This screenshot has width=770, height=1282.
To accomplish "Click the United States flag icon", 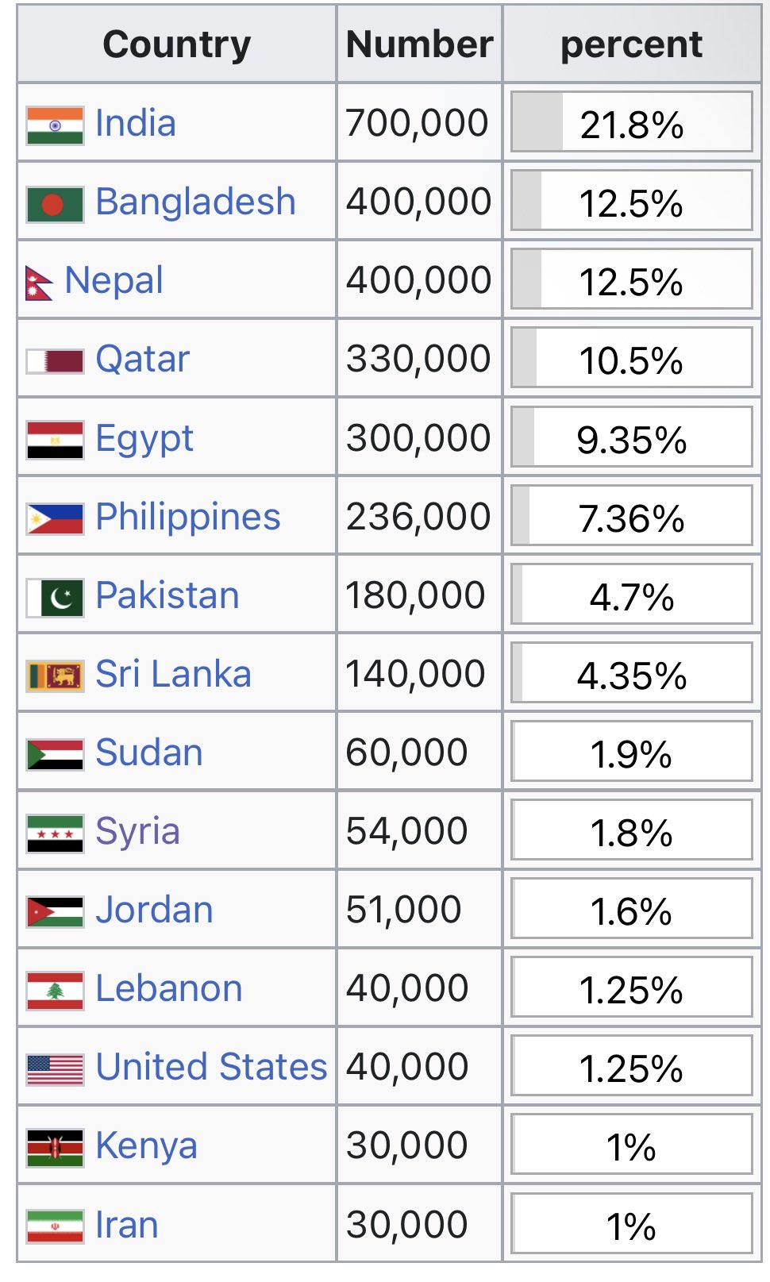I will click(55, 1069).
